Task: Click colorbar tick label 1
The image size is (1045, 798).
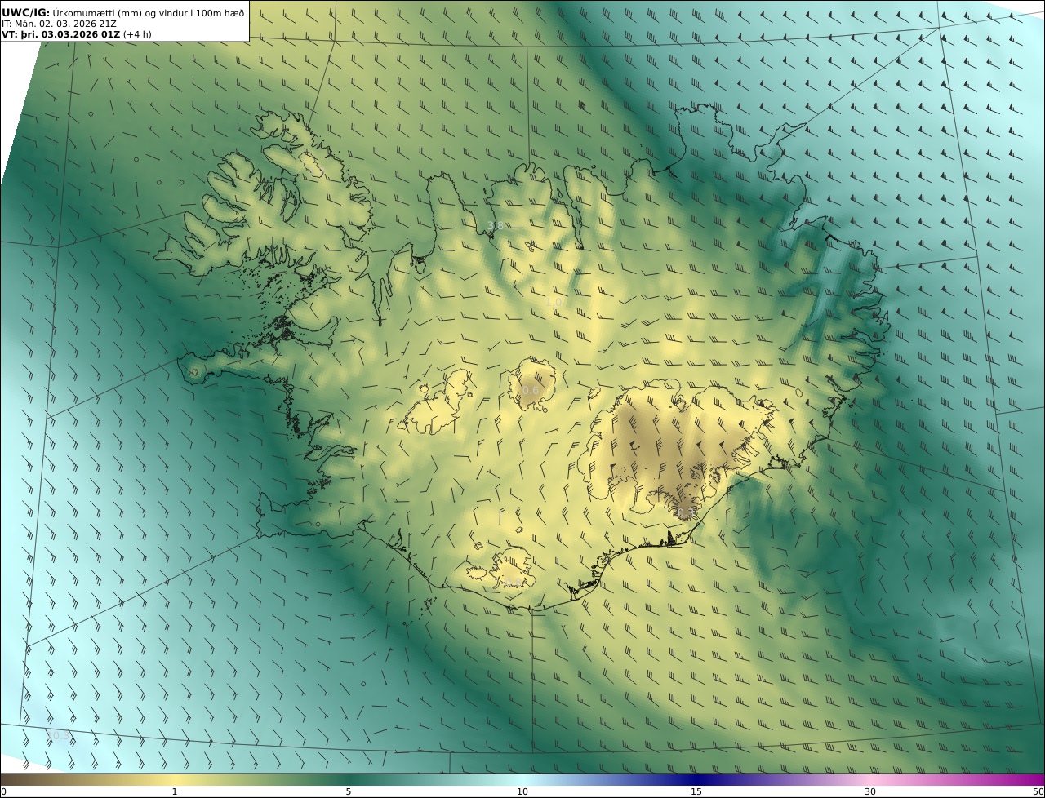Action: [x=174, y=791]
